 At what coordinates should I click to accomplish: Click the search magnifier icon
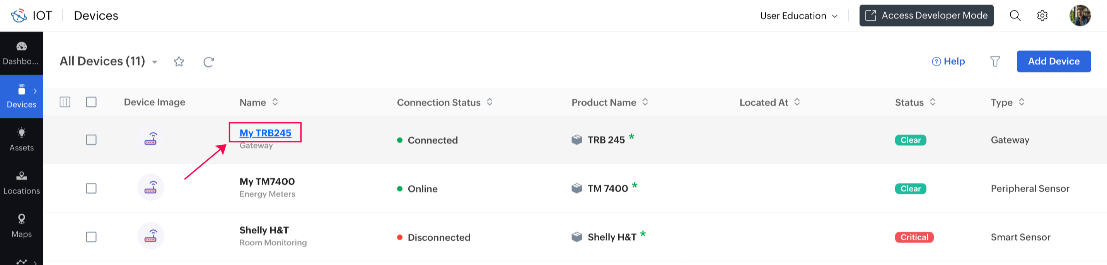click(1015, 16)
